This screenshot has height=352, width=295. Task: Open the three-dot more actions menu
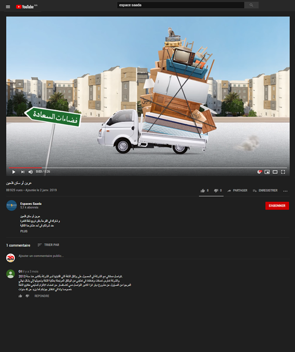point(285,191)
